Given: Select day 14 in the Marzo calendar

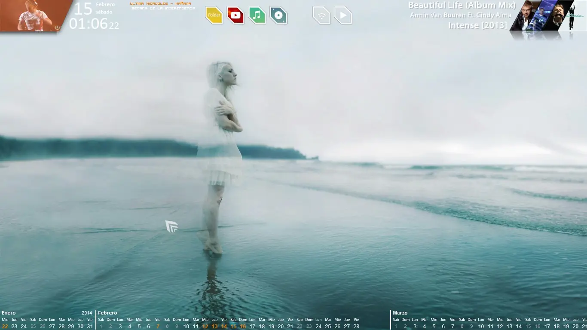Looking at the screenshot, I should [519, 327].
